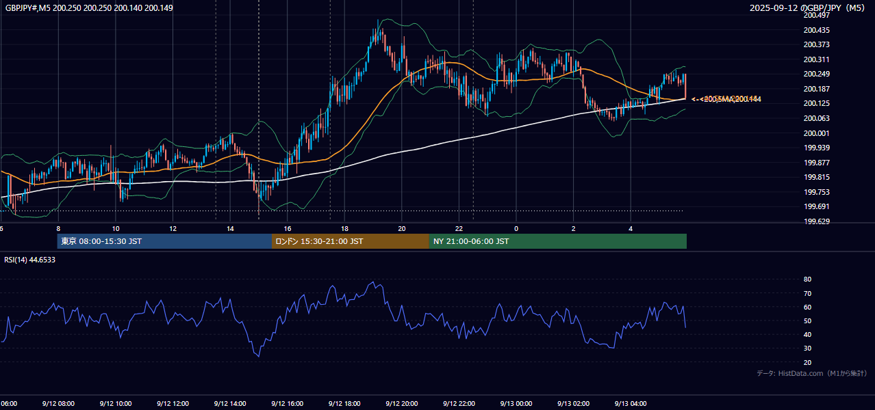Click price axis label 199.753

pyautogui.click(x=816, y=192)
